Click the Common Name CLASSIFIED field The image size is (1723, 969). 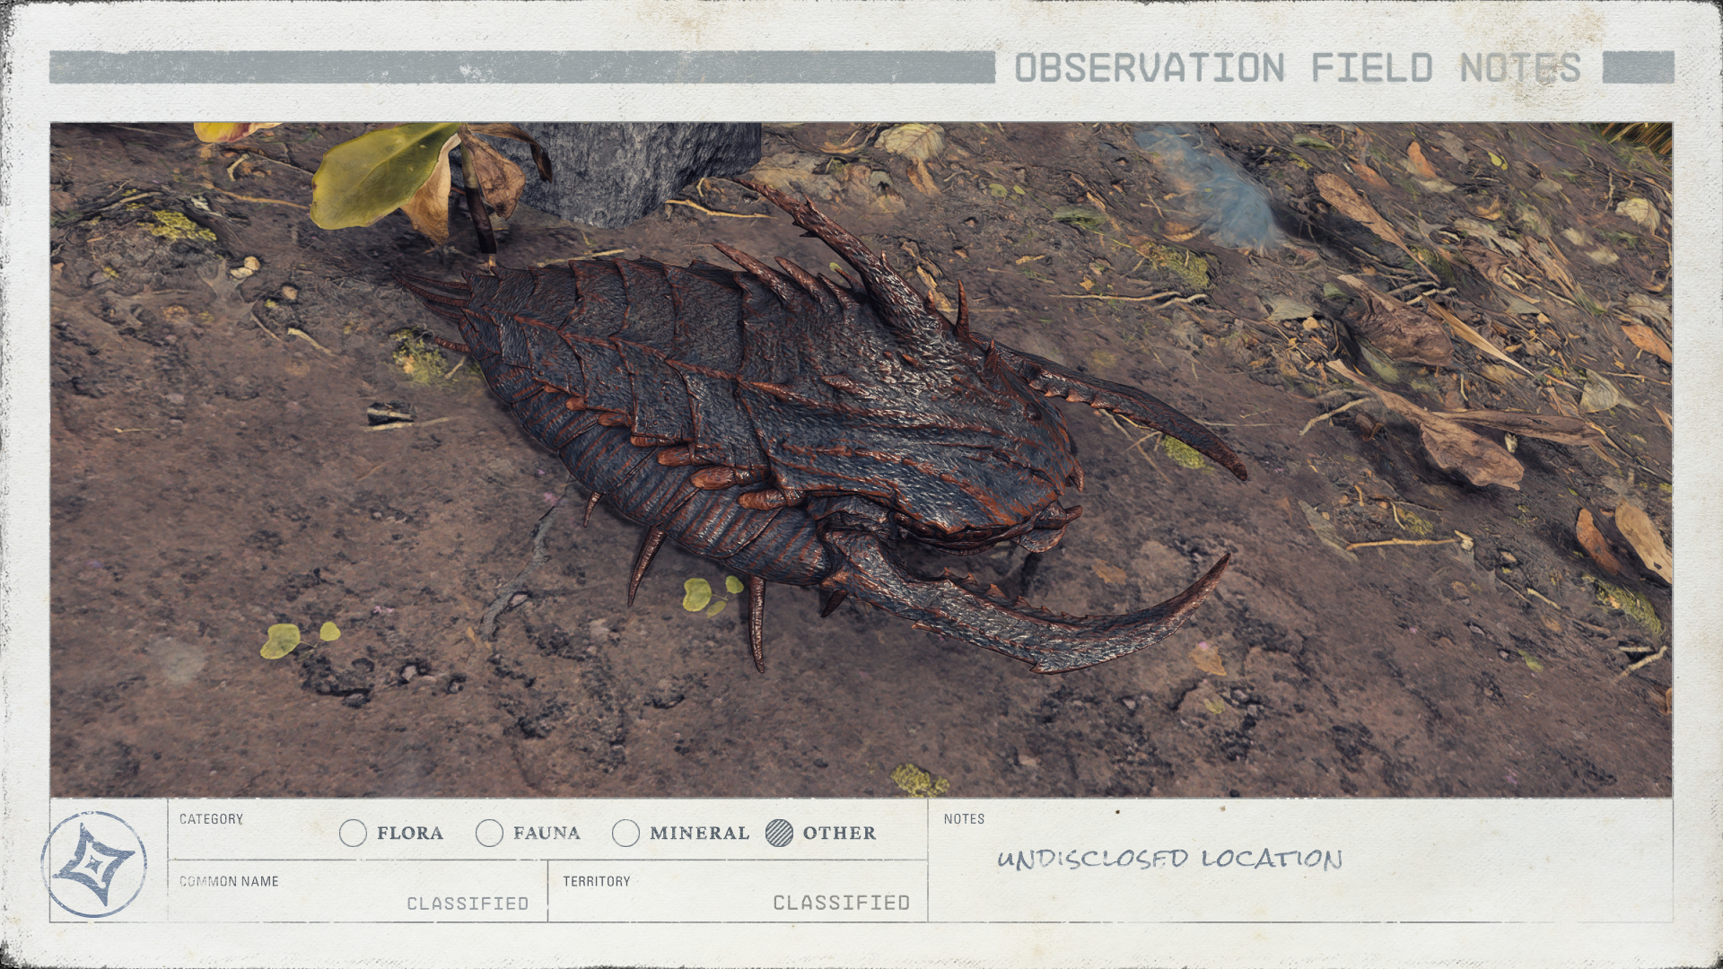point(357,891)
